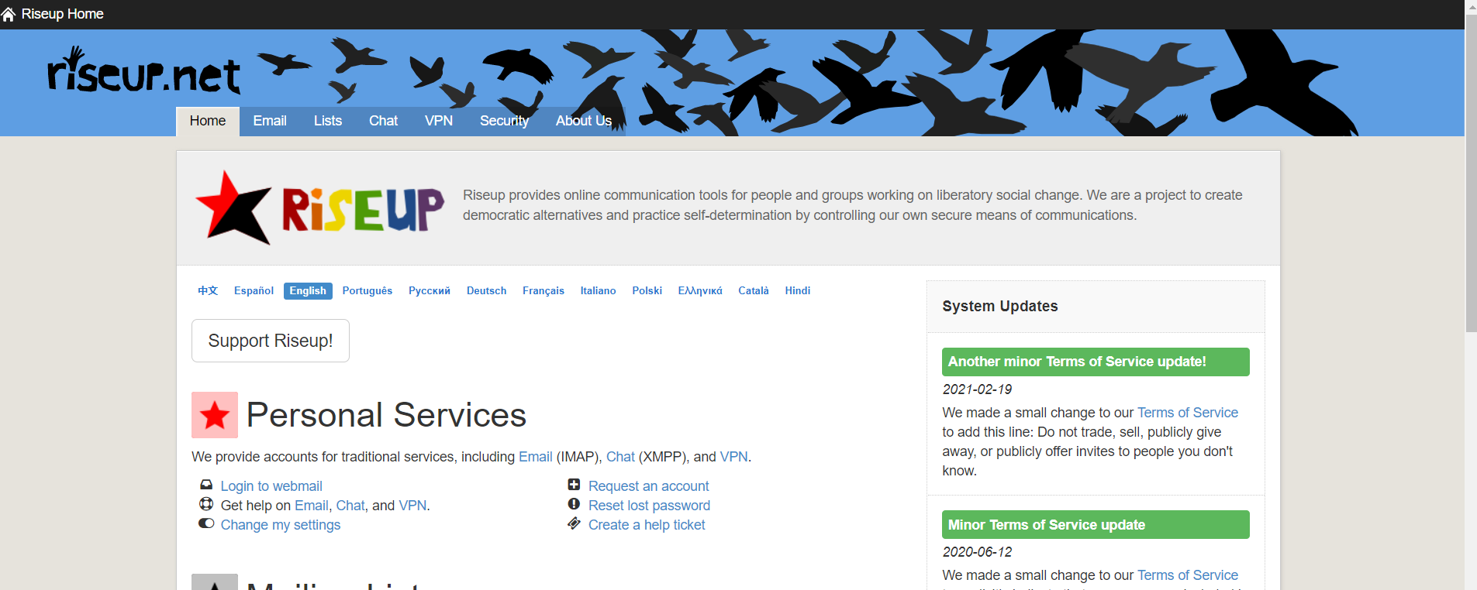Viewport: 1477px width, 590px height.
Task: Switch language to 中文
Action: pos(208,291)
